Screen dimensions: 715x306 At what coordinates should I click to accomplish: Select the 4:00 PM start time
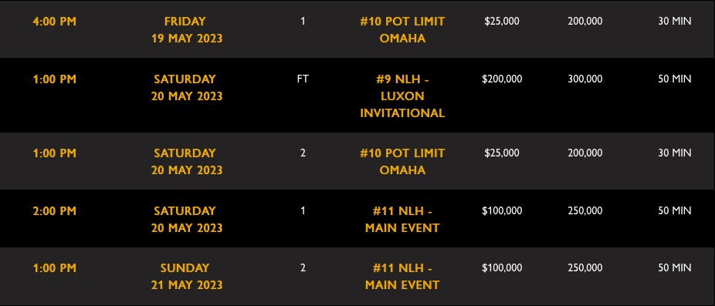(54, 22)
